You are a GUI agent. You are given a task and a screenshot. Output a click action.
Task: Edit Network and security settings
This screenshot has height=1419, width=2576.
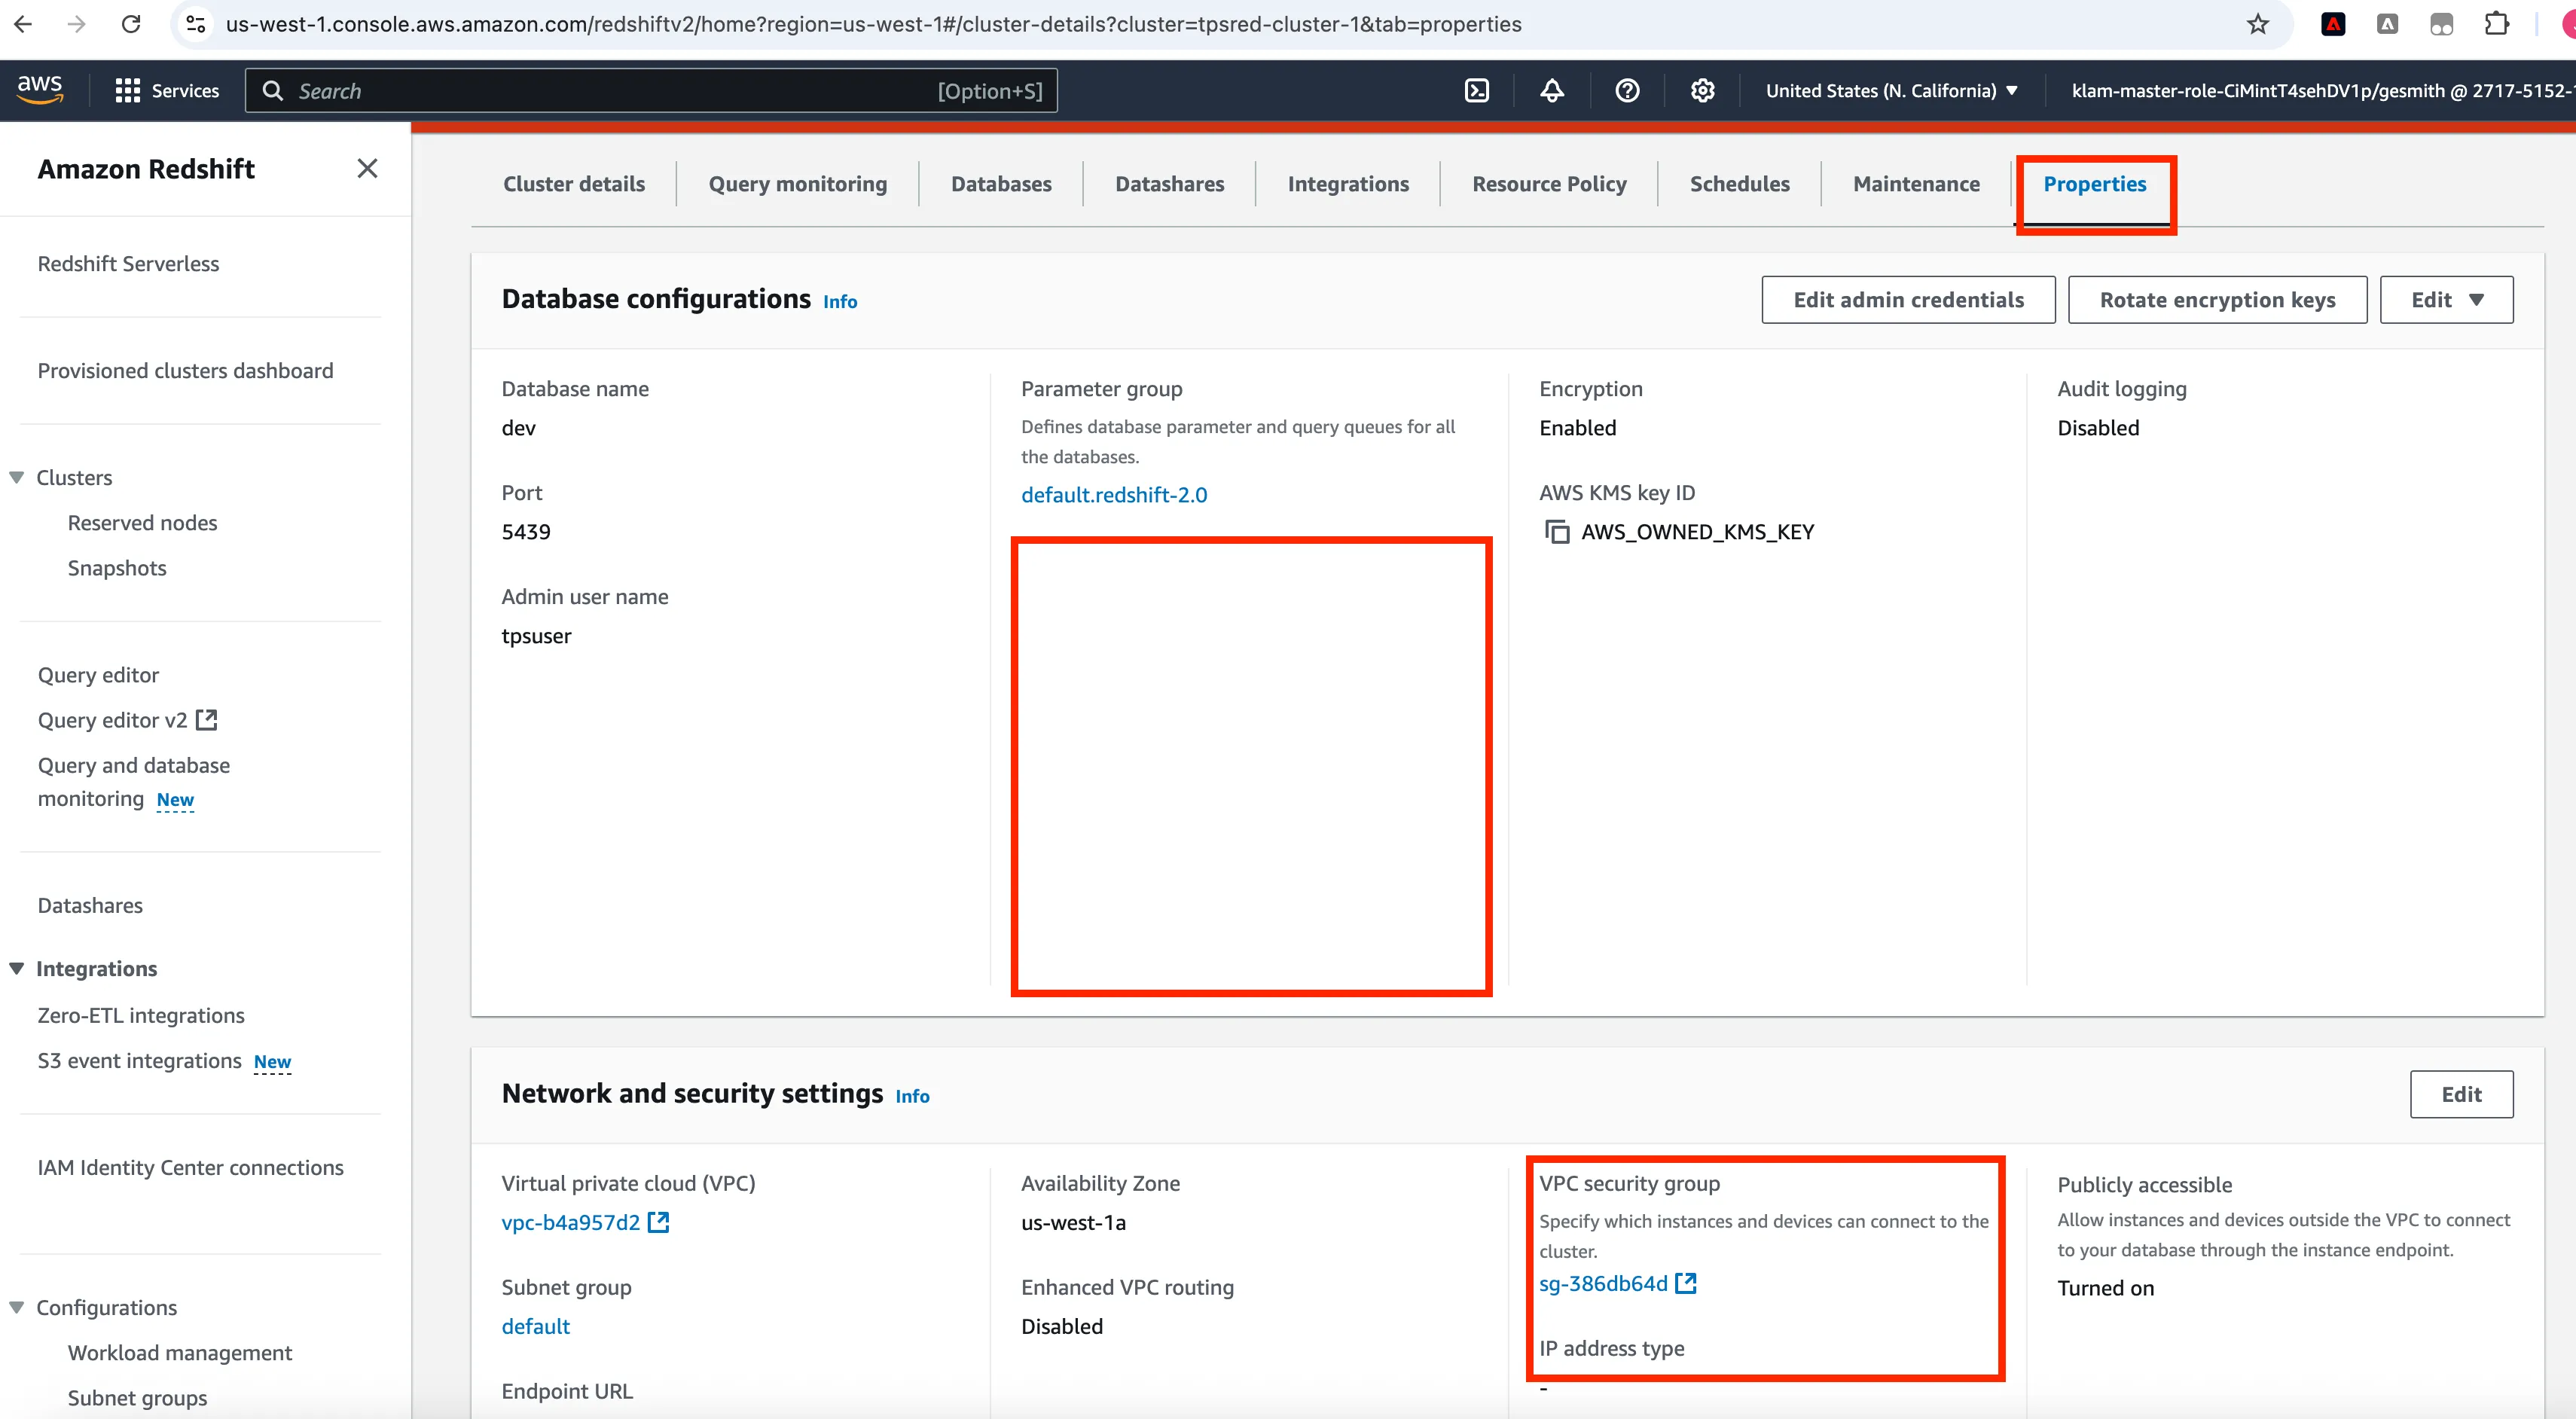pyautogui.click(x=2461, y=1094)
